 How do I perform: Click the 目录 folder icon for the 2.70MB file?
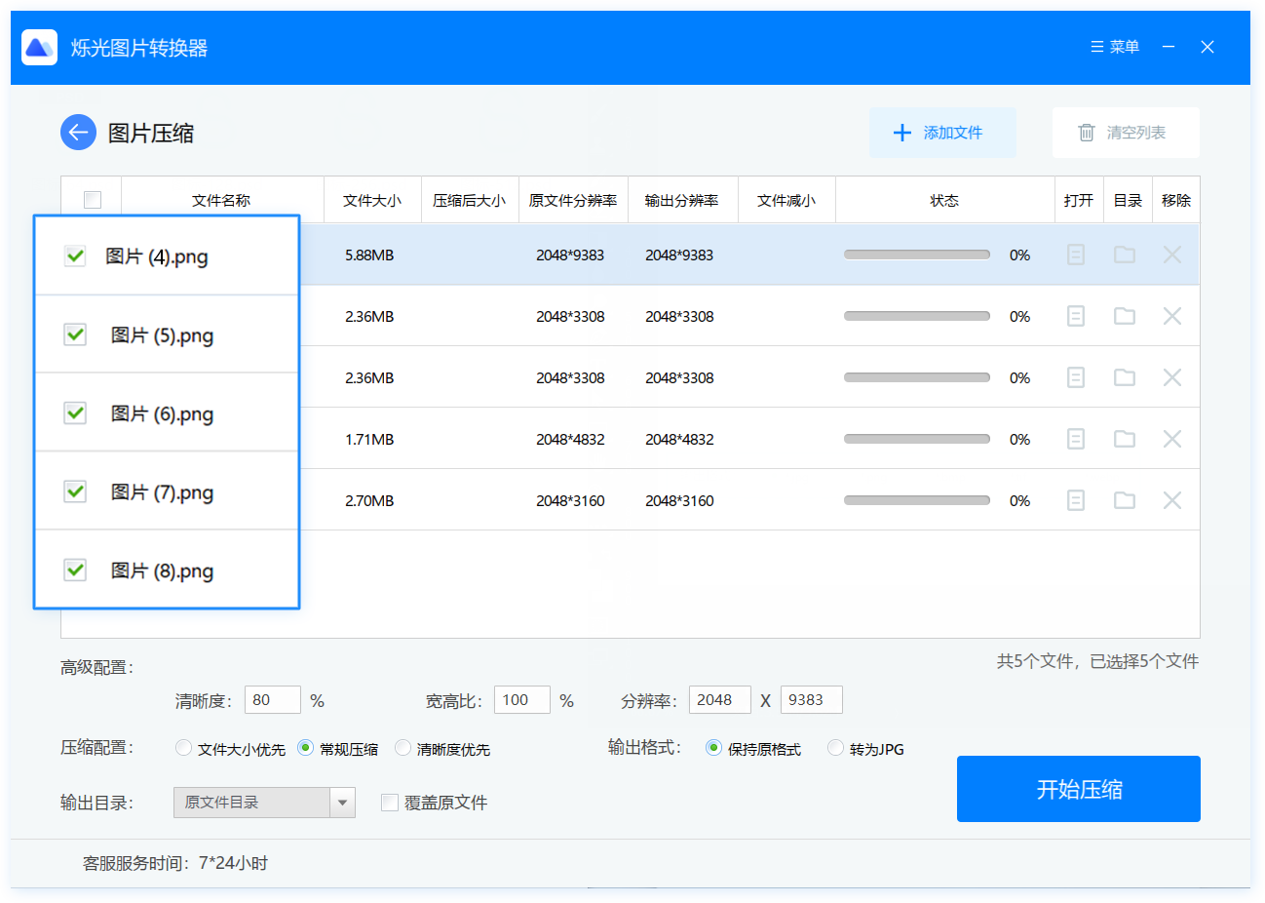coord(1124,499)
